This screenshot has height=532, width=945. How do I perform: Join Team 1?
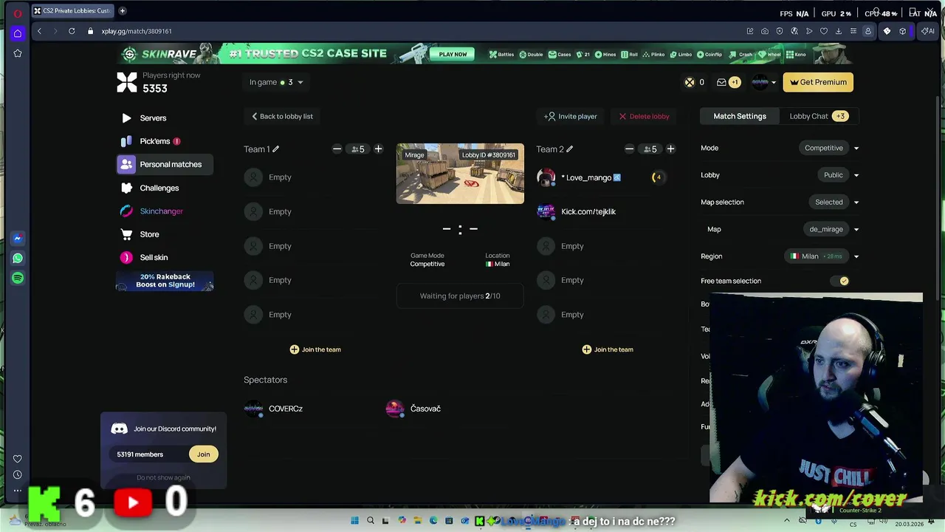315,349
